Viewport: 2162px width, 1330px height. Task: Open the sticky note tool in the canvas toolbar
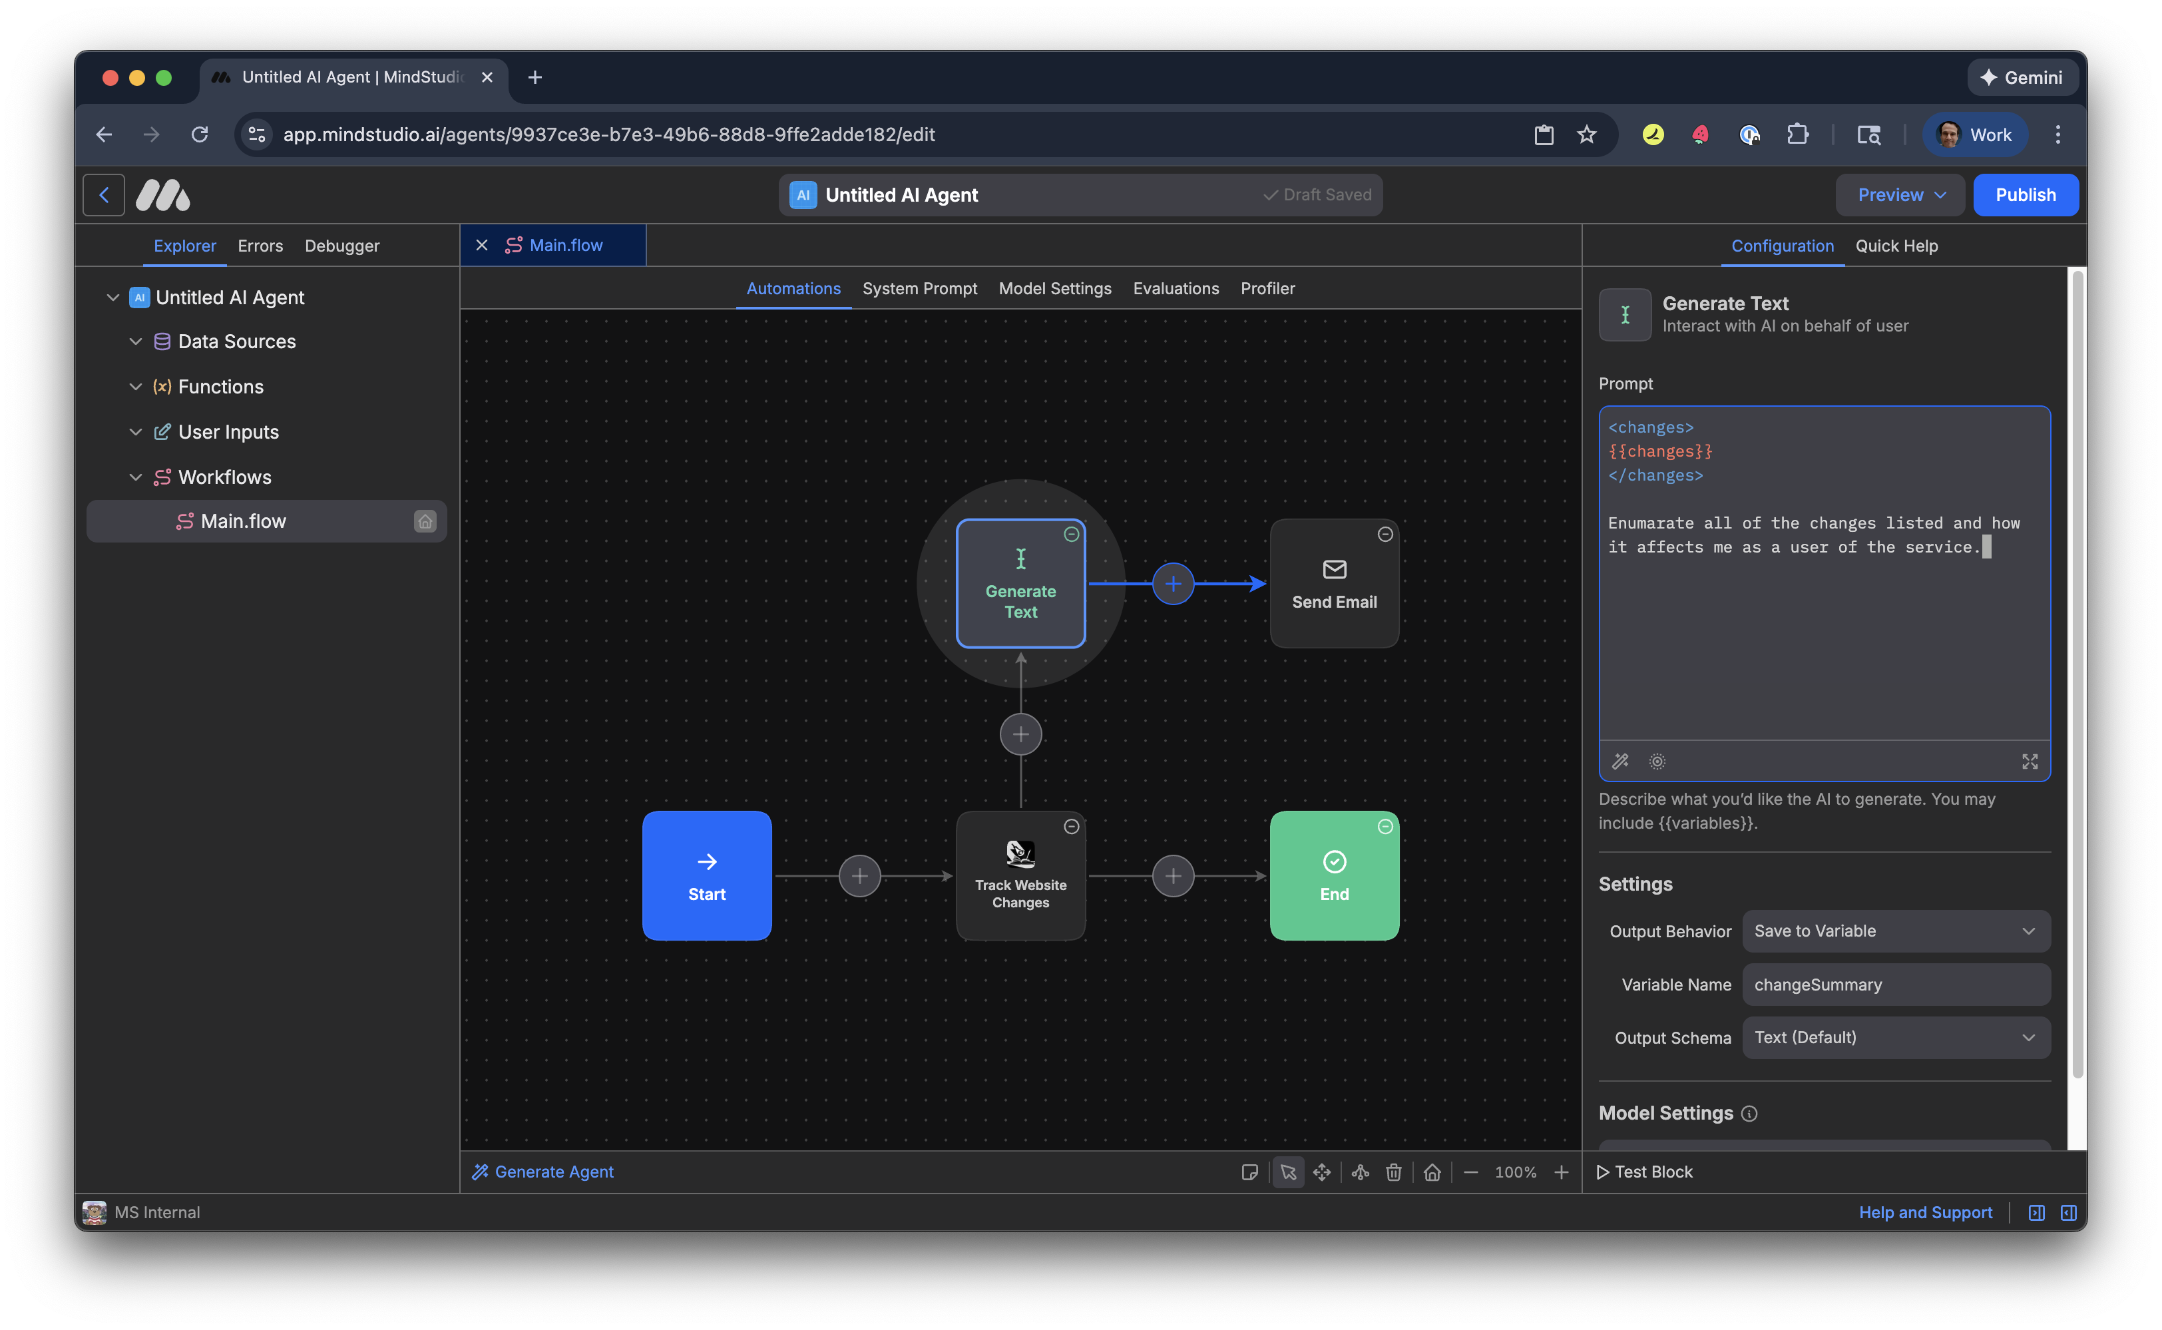[x=1251, y=1172]
